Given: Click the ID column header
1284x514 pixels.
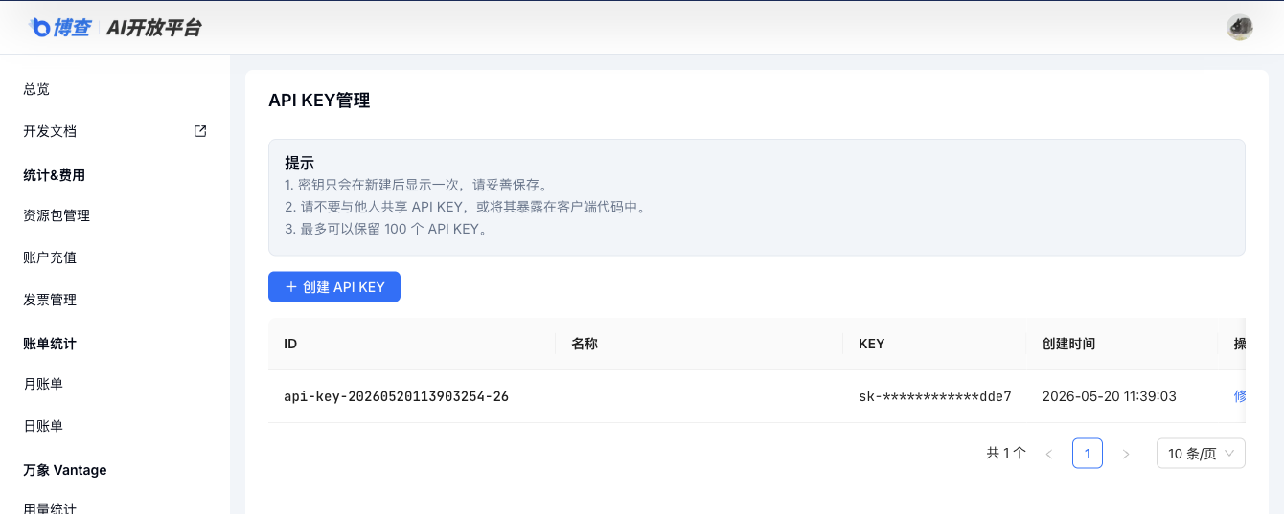Looking at the screenshot, I should [290, 344].
